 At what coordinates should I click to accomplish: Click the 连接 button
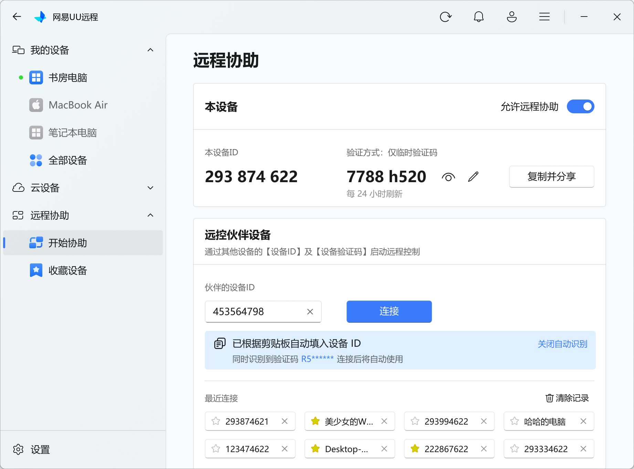[389, 311]
